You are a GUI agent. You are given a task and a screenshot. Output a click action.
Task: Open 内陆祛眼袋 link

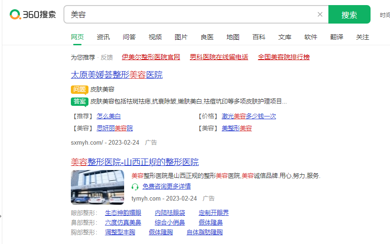[170, 213]
